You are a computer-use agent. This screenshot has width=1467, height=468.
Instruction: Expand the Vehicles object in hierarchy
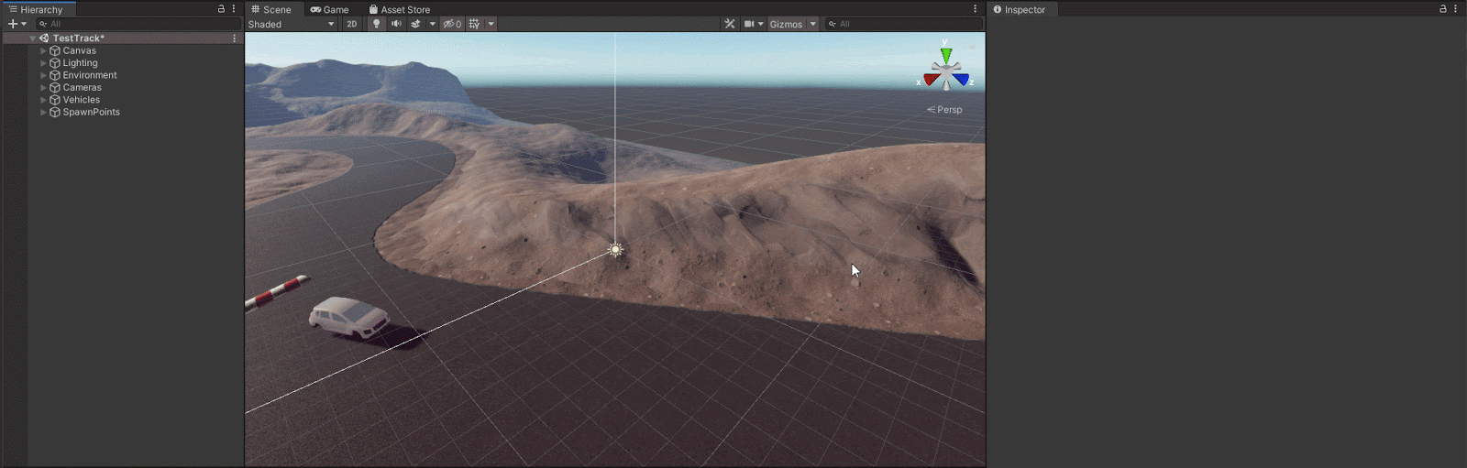[43, 100]
